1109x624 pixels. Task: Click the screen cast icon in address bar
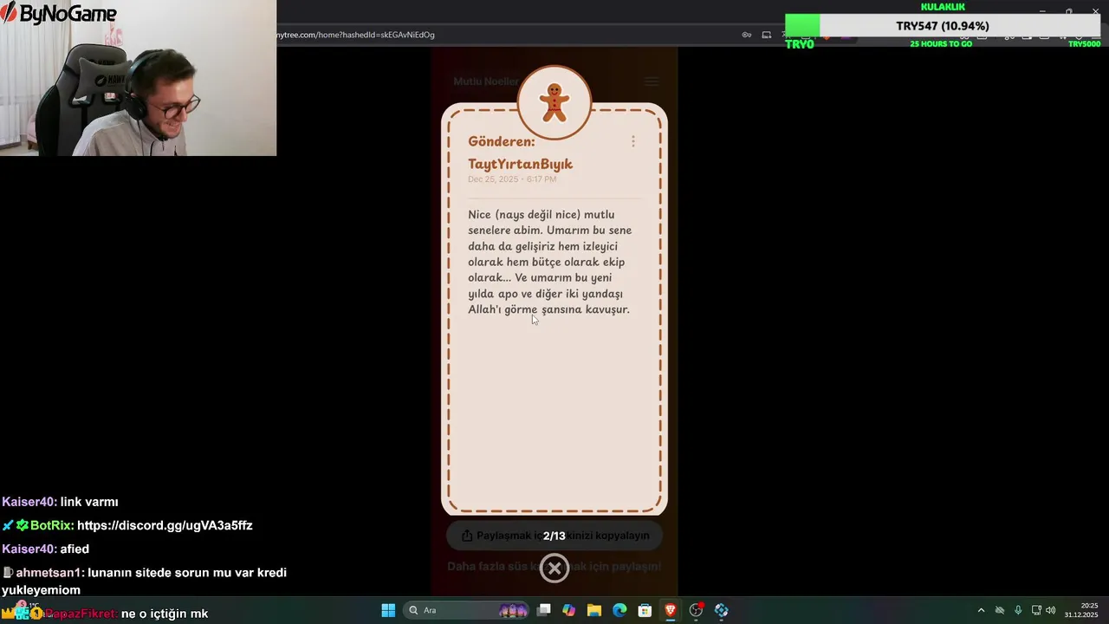[767, 35]
